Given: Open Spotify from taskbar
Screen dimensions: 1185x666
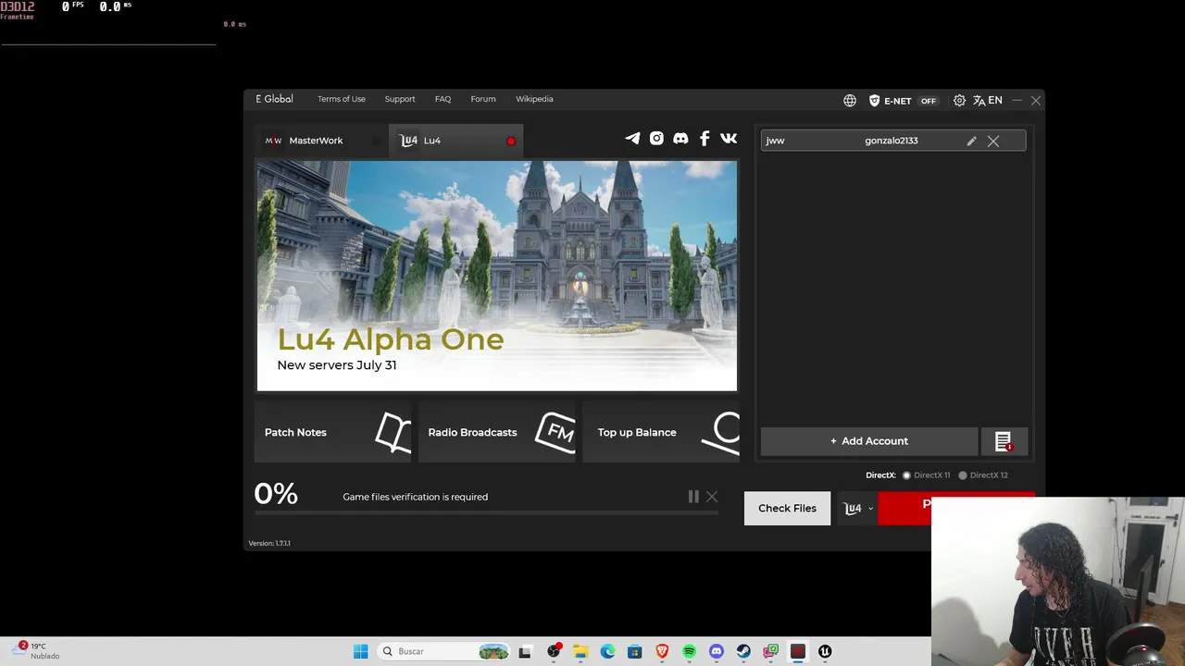Looking at the screenshot, I should coord(689,651).
